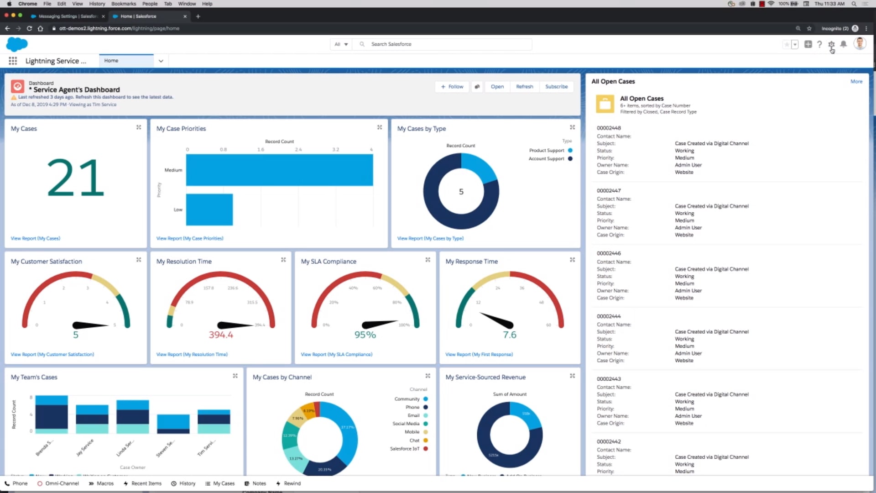Switch to the Messaging Settings browser tab
Viewport: 876px width, 493px height.
[66, 16]
